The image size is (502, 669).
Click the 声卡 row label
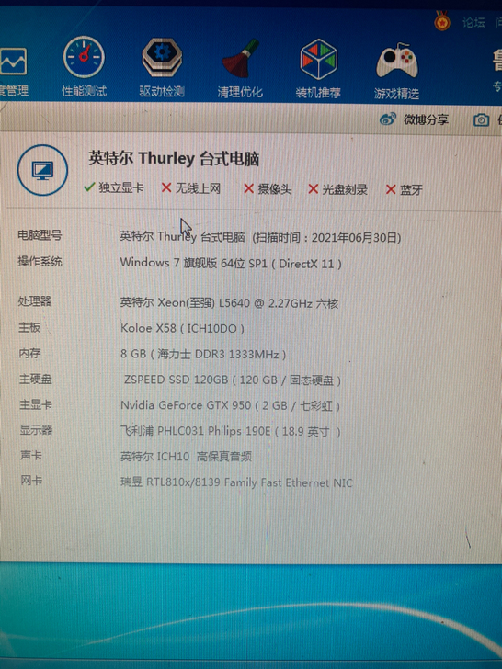click(x=31, y=455)
